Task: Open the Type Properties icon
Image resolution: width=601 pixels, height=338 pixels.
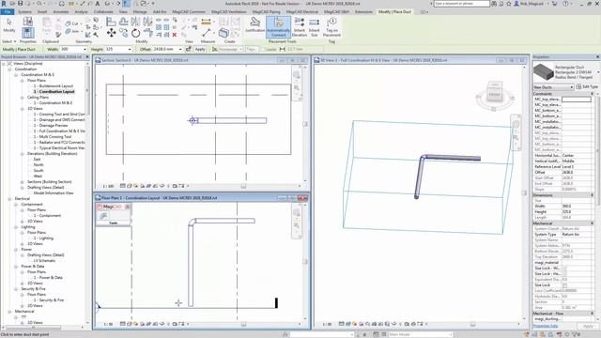Action: pyautogui.click(x=27, y=21)
